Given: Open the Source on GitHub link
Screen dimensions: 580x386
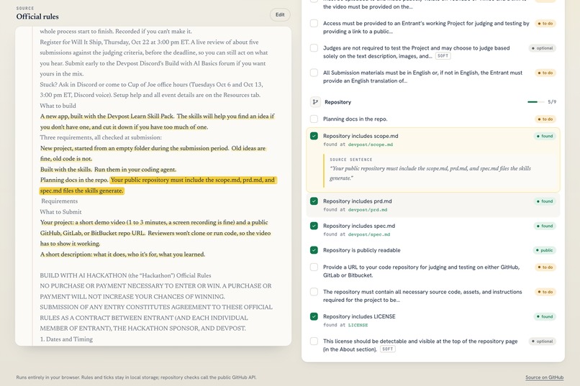Looking at the screenshot, I should 544,377.
